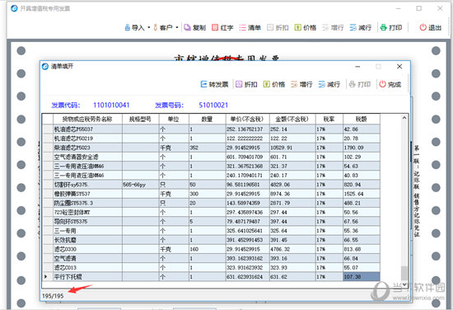Click the 客户 customer button in main toolbar
Viewport: 453px width, 310px height.
point(162,27)
